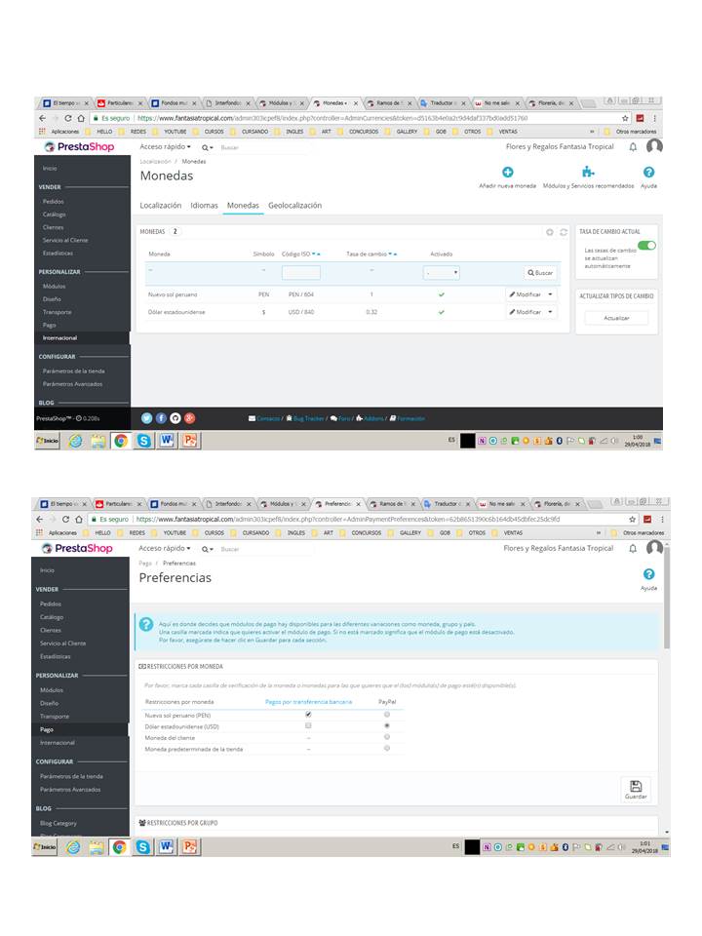Open Acceso rápido dropdown on Monedas page
This screenshot has height=936, width=702.
pyautogui.click(x=166, y=147)
